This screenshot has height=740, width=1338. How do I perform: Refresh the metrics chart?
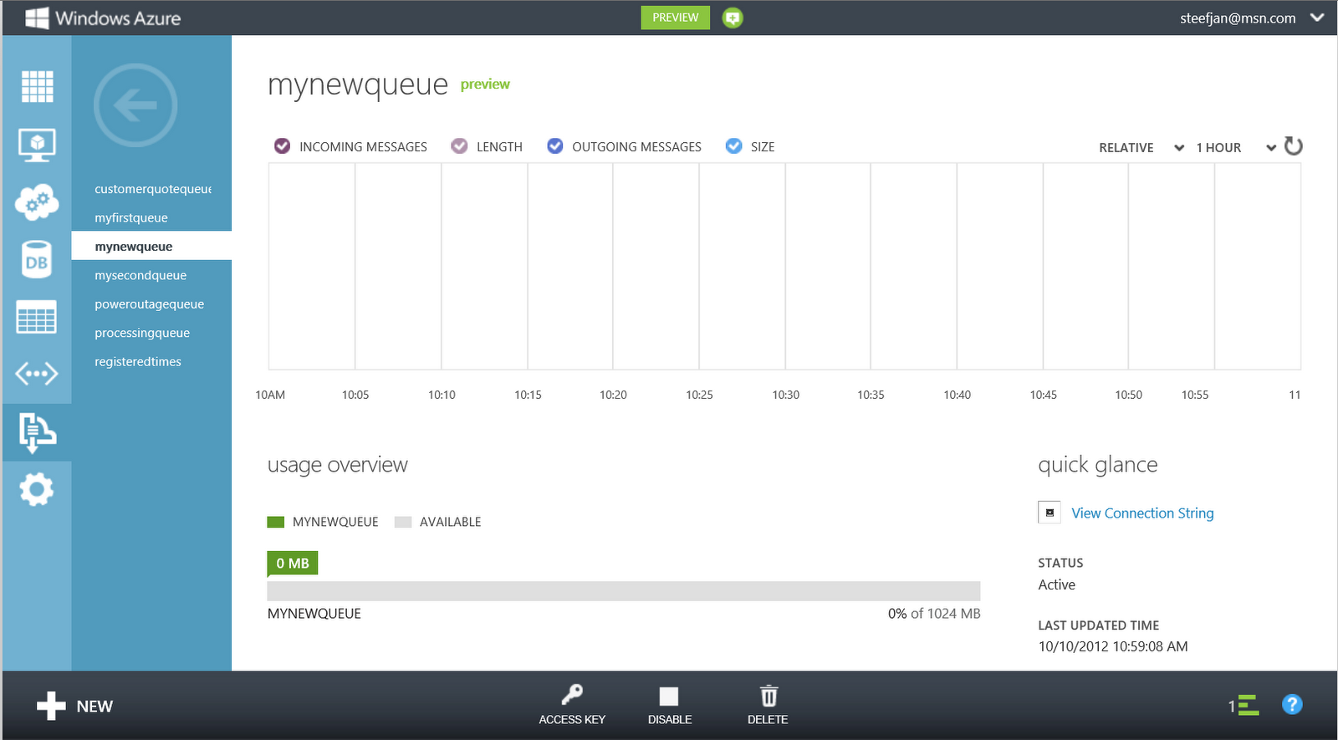tap(1294, 146)
